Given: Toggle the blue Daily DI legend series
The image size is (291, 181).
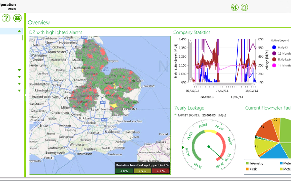Looking at the screenshot, I should tap(274, 47).
